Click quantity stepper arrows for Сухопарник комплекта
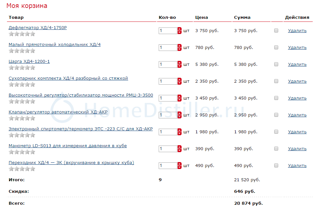327x213 pixels. tap(180, 81)
